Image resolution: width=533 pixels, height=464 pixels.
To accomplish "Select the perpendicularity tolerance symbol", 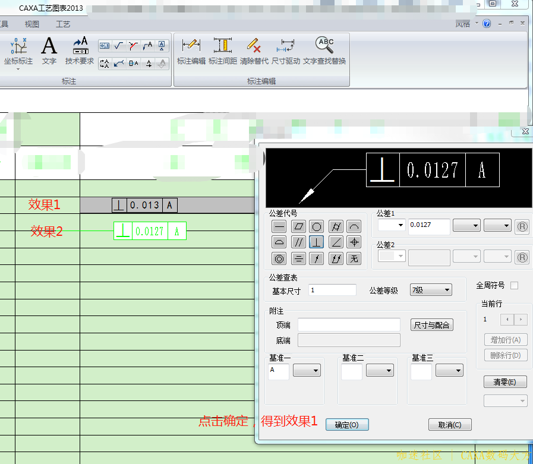I will pos(316,242).
